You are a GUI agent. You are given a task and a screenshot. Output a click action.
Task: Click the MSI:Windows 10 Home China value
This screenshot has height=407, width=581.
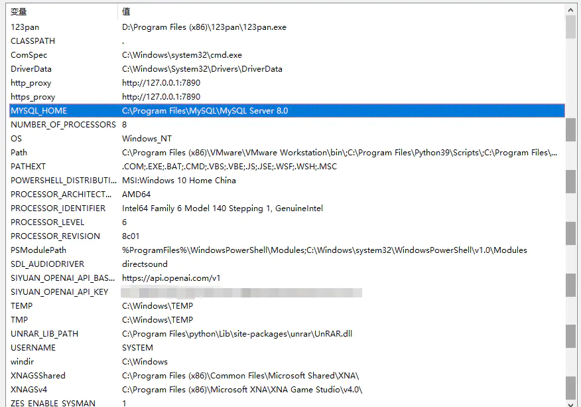(179, 181)
